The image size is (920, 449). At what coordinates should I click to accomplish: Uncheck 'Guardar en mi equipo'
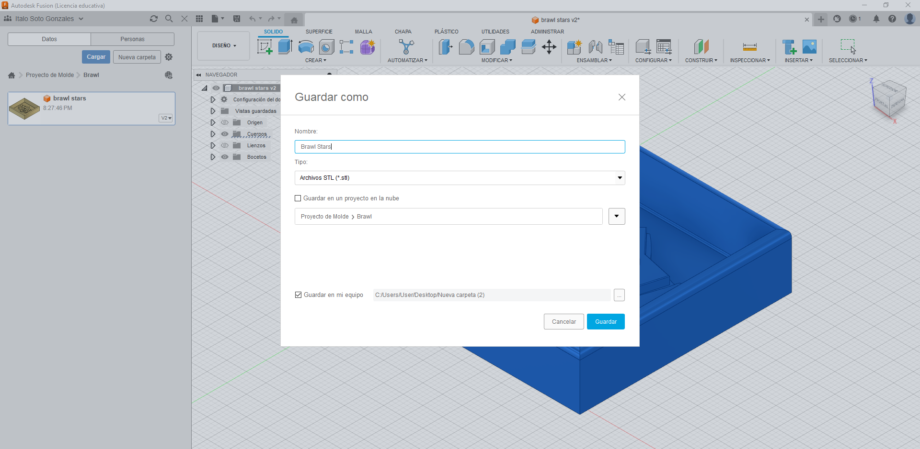[x=299, y=295]
